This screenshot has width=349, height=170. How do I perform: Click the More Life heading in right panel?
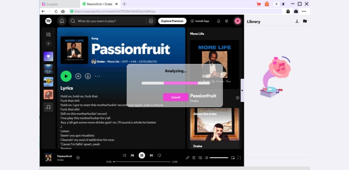(x=197, y=34)
